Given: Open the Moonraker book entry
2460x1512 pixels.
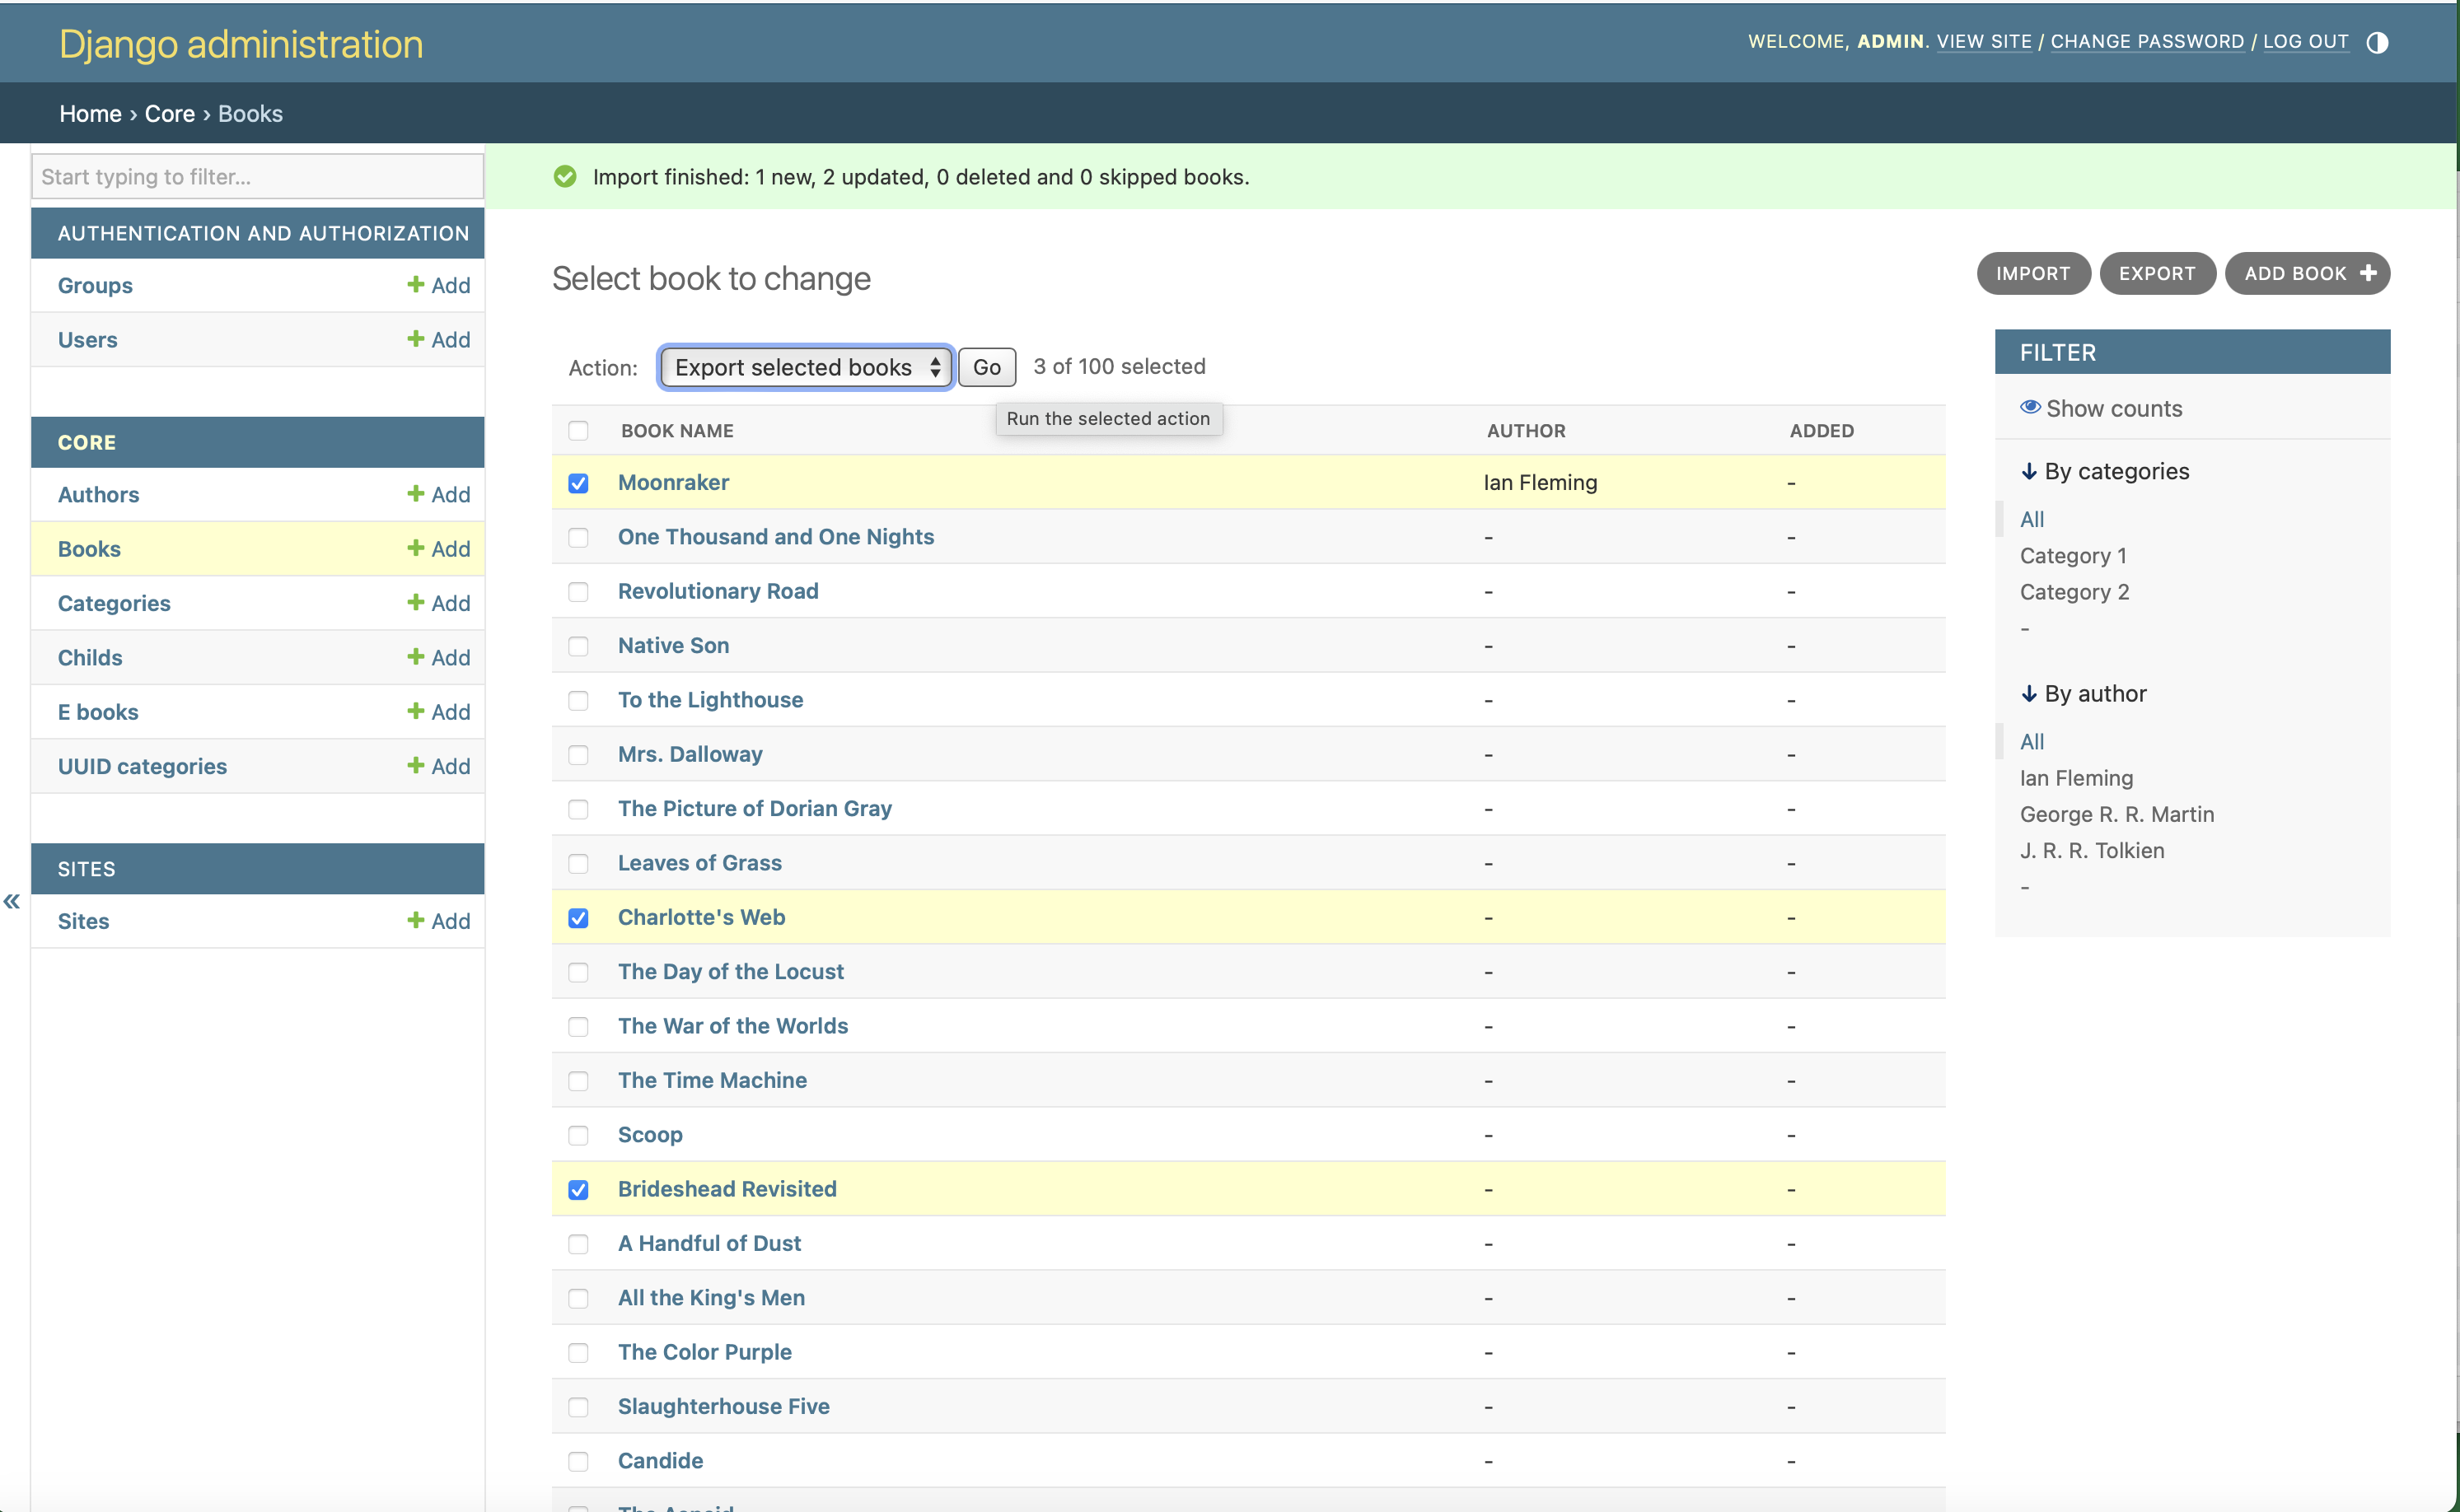Looking at the screenshot, I should [673, 482].
